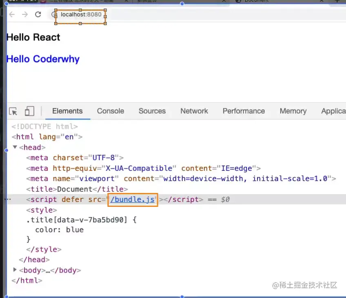Click the localhost:8080 address bar

click(x=81, y=15)
